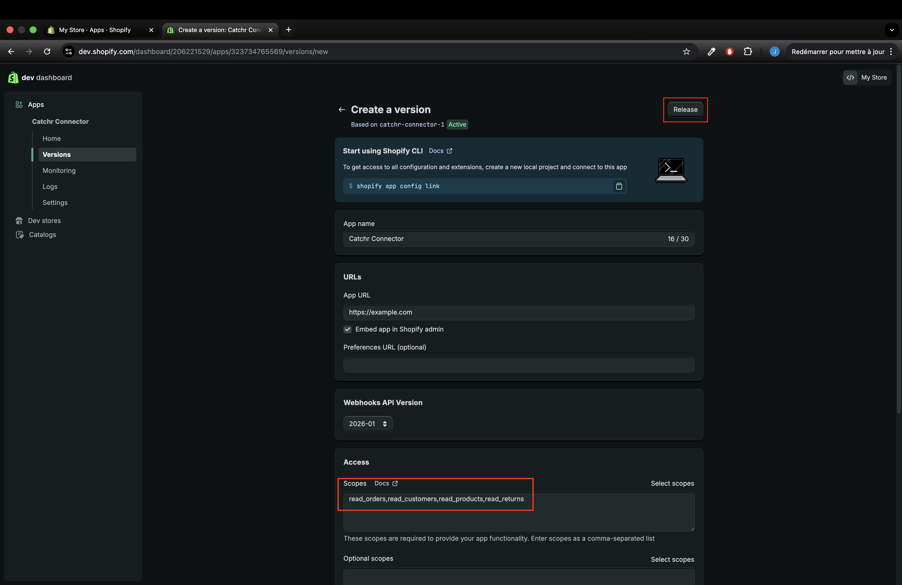
Task: Click the eyedropper extension icon
Action: point(711,52)
